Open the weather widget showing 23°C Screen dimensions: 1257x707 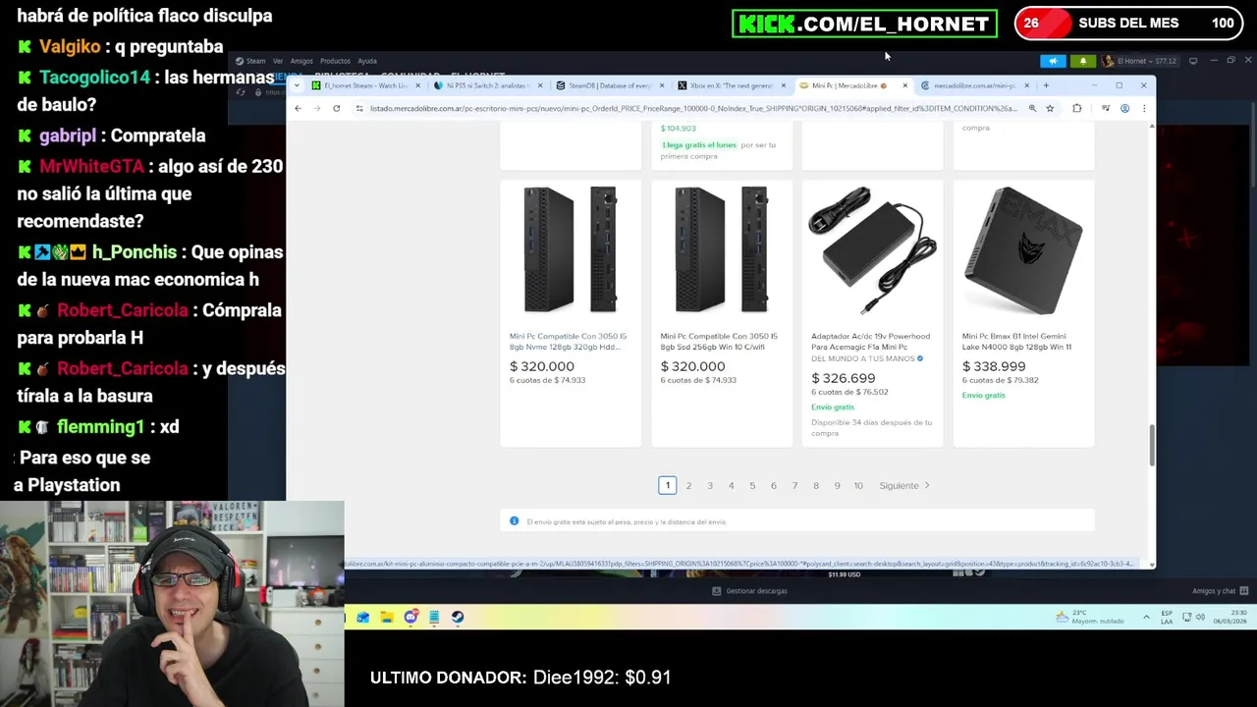(1088, 617)
